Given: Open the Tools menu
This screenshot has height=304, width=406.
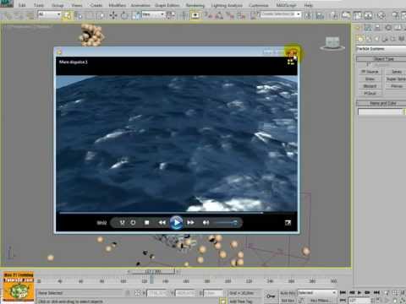Looking at the screenshot, I should tap(39, 5).
